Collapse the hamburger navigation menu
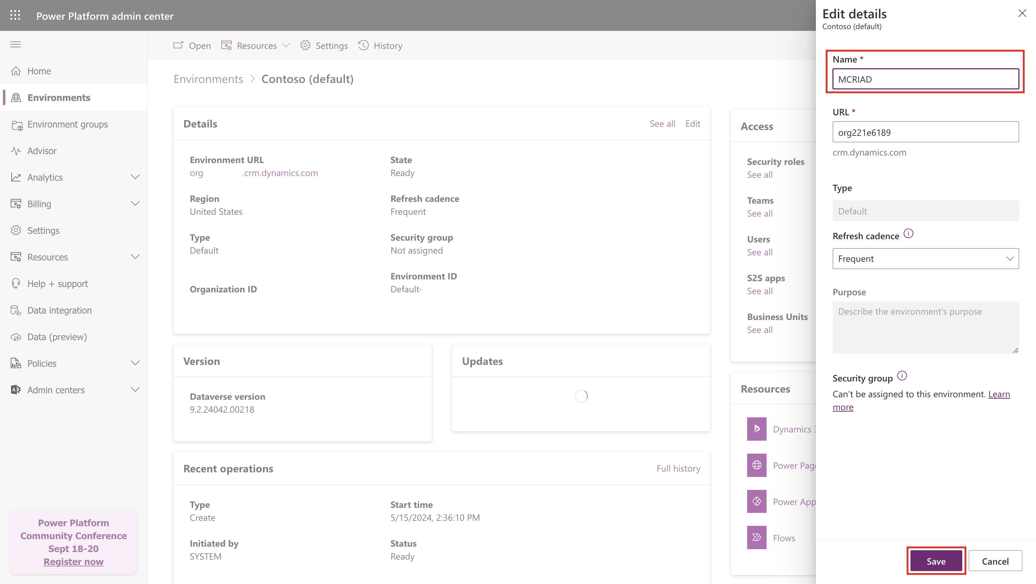The height and width of the screenshot is (584, 1036). pyautogui.click(x=15, y=44)
